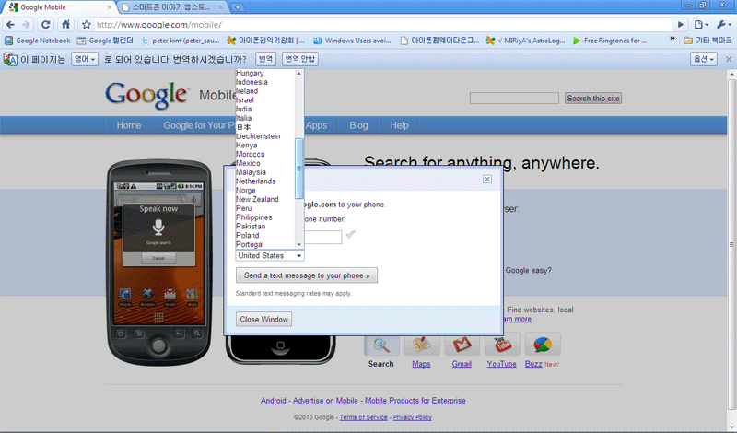Click the 번역 안함 button

pos(300,59)
